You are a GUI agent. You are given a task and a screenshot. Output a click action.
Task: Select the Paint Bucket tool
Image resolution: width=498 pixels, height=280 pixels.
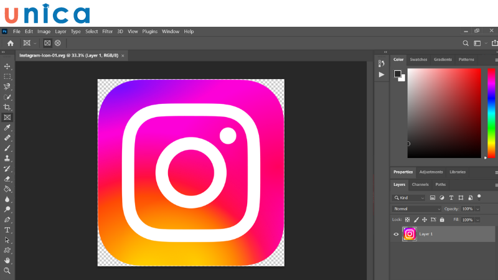7,189
